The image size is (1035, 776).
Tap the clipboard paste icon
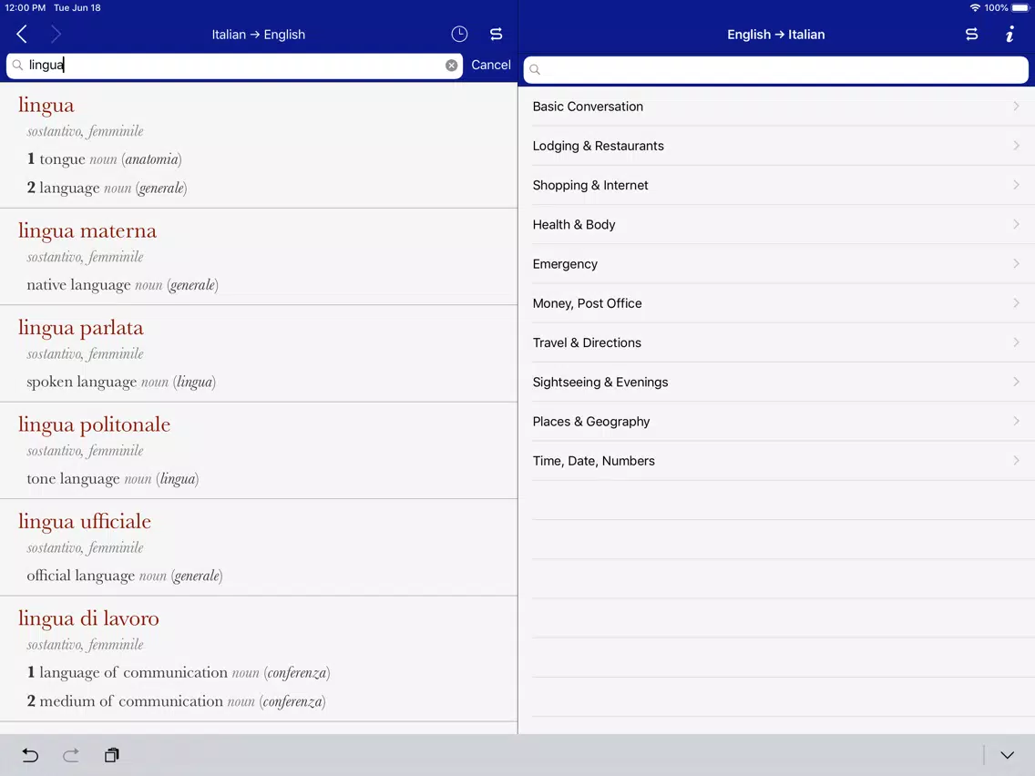(x=111, y=755)
